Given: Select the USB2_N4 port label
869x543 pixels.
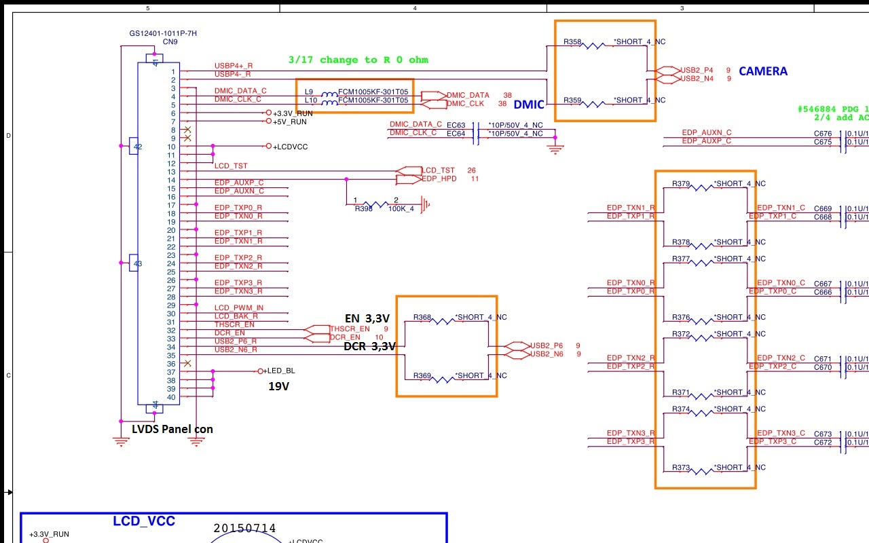Looking at the screenshot, I should [697, 79].
